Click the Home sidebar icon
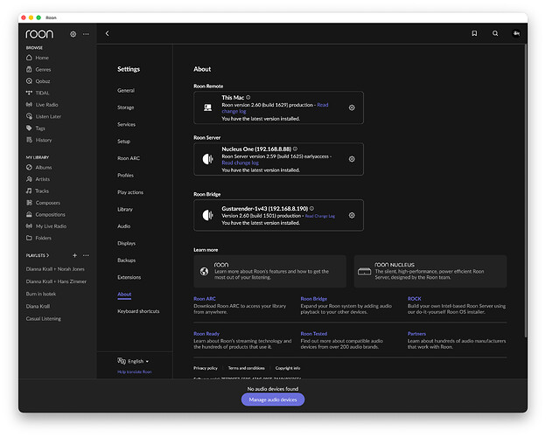This screenshot has width=546, height=437. coord(29,58)
